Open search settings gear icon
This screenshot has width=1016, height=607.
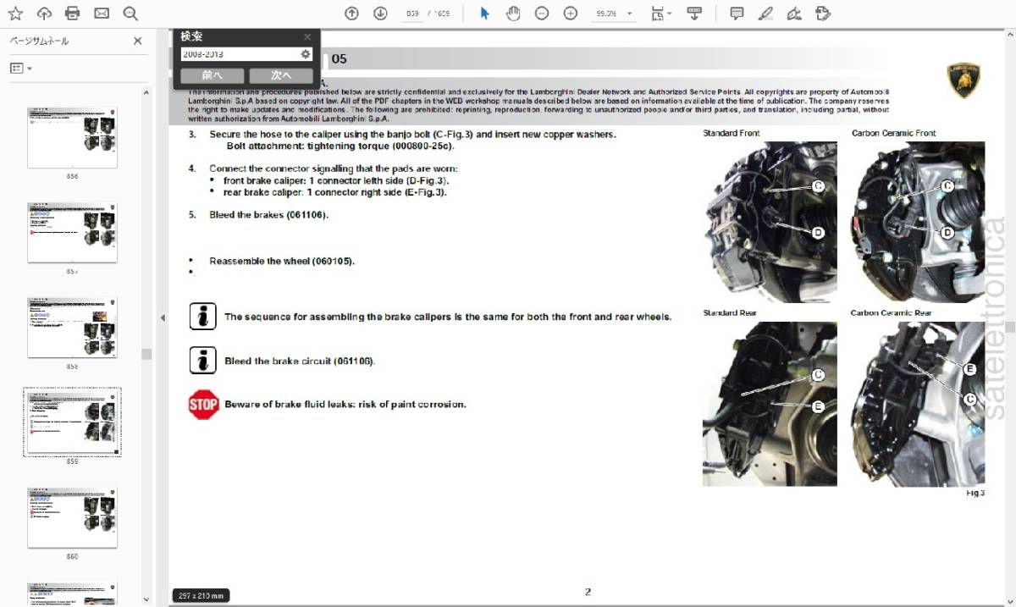coord(306,54)
